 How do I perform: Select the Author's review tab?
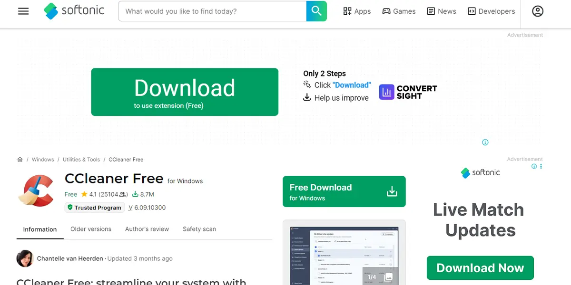pos(147,229)
